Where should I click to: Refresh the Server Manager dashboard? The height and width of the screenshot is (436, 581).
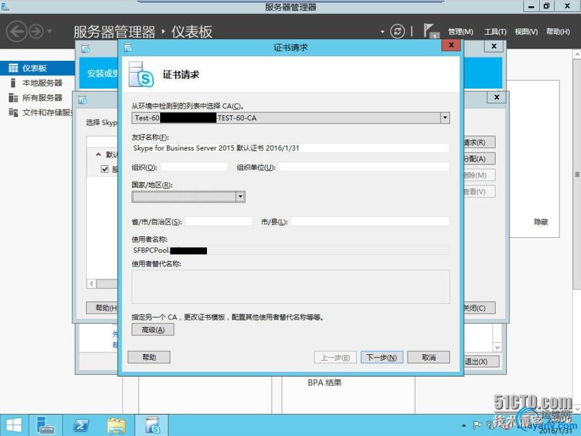pyautogui.click(x=397, y=32)
